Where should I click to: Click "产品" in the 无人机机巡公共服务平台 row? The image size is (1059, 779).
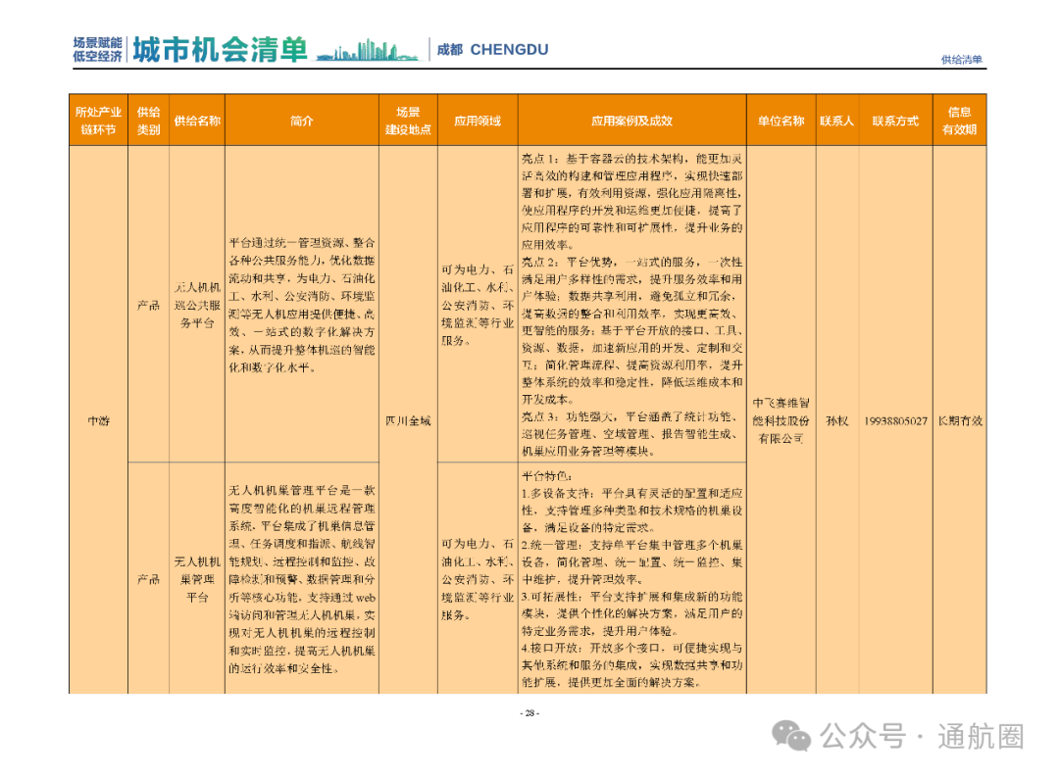pos(149,305)
